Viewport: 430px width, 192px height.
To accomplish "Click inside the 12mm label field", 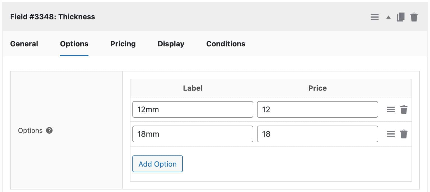I will click(193, 109).
